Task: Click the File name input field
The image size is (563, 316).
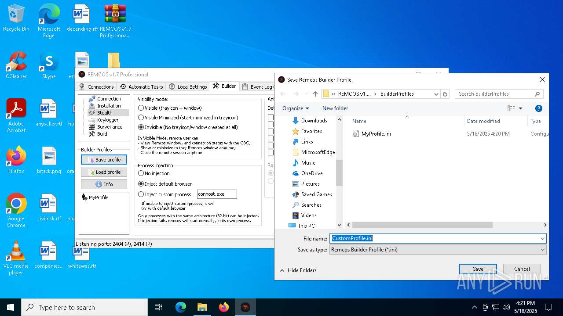Action: coord(434,238)
